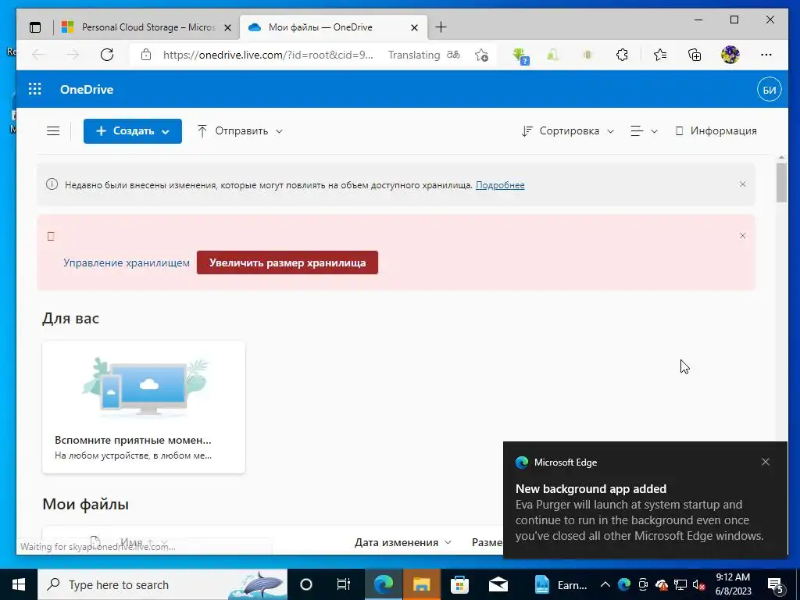Open the Информация details pane
Viewport: 800px width, 600px height.
click(x=716, y=131)
